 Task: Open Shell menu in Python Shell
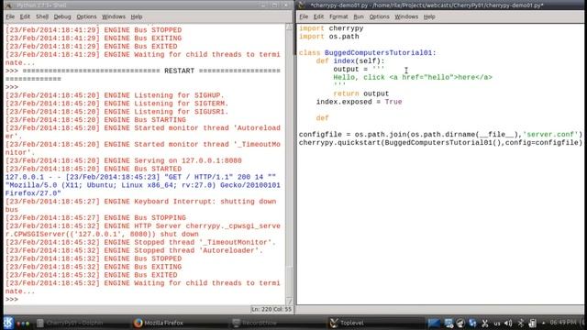[42, 16]
